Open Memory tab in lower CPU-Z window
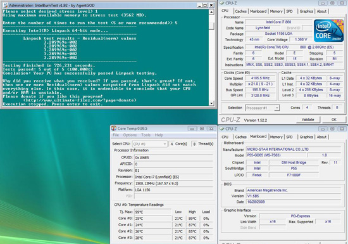This screenshot has height=244, width=348. [x=276, y=137]
